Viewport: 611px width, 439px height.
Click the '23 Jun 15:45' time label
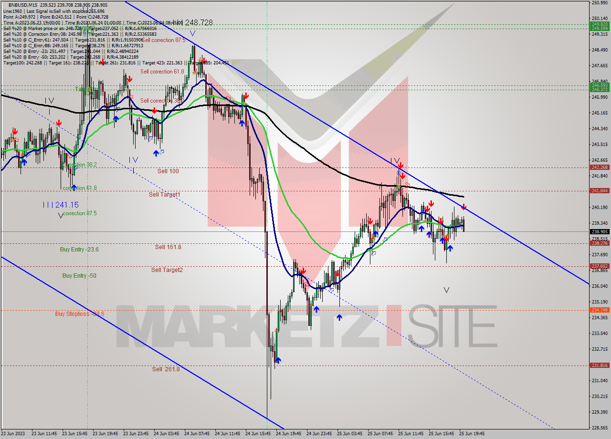pyautogui.click(x=75, y=434)
